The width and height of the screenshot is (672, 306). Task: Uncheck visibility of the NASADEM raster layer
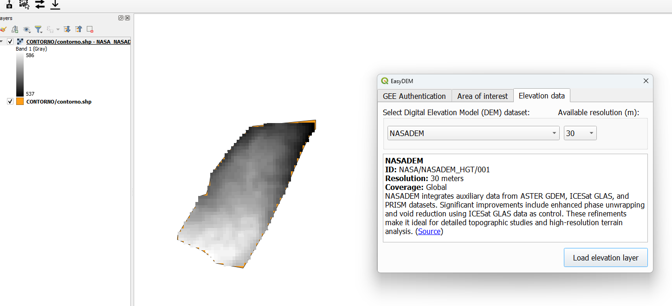(10, 41)
